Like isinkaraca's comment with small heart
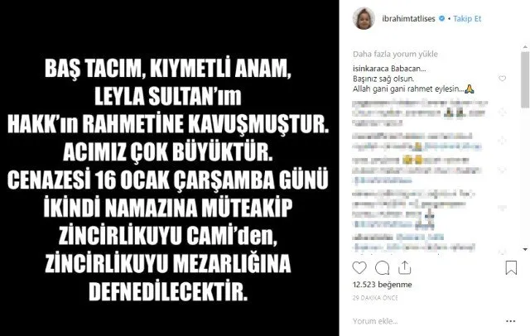This screenshot has width=530, height=336. pos(503,79)
